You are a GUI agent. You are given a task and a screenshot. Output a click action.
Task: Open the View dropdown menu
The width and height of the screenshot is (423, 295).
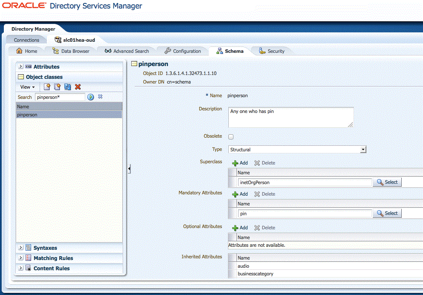28,87
